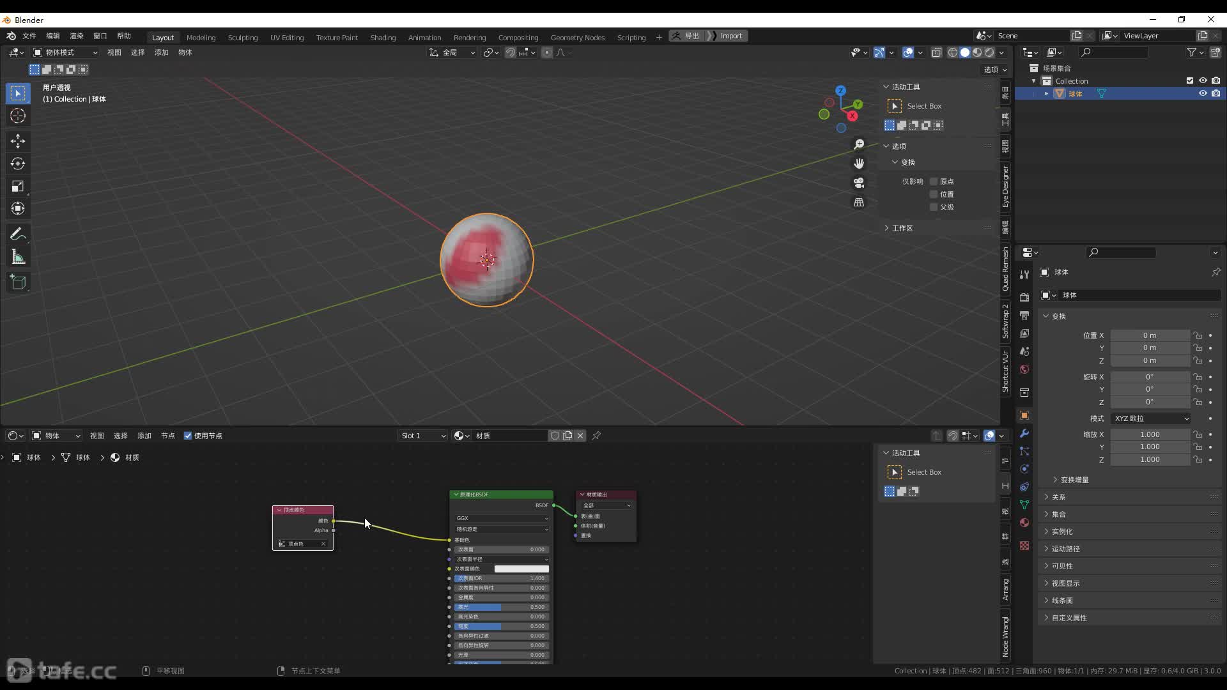The image size is (1227, 690).
Task: Expand the 工作区 panel
Action: tap(902, 228)
